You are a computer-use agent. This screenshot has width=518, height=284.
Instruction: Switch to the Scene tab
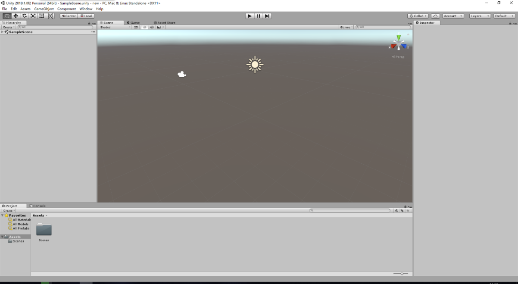(111, 23)
